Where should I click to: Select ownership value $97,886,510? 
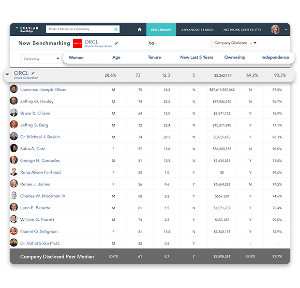[222, 101]
